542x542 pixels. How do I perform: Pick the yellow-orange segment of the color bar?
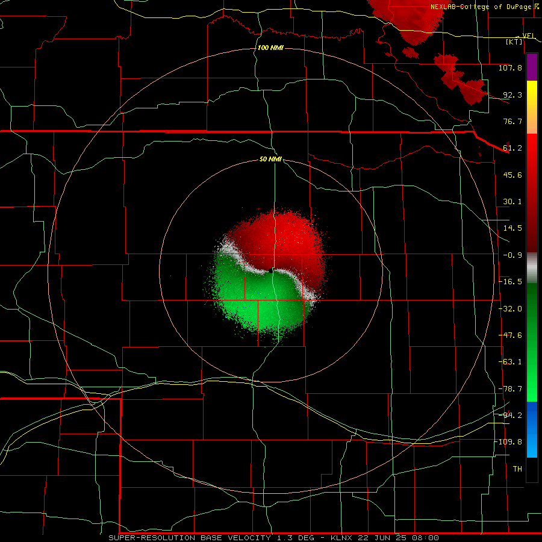(x=532, y=107)
